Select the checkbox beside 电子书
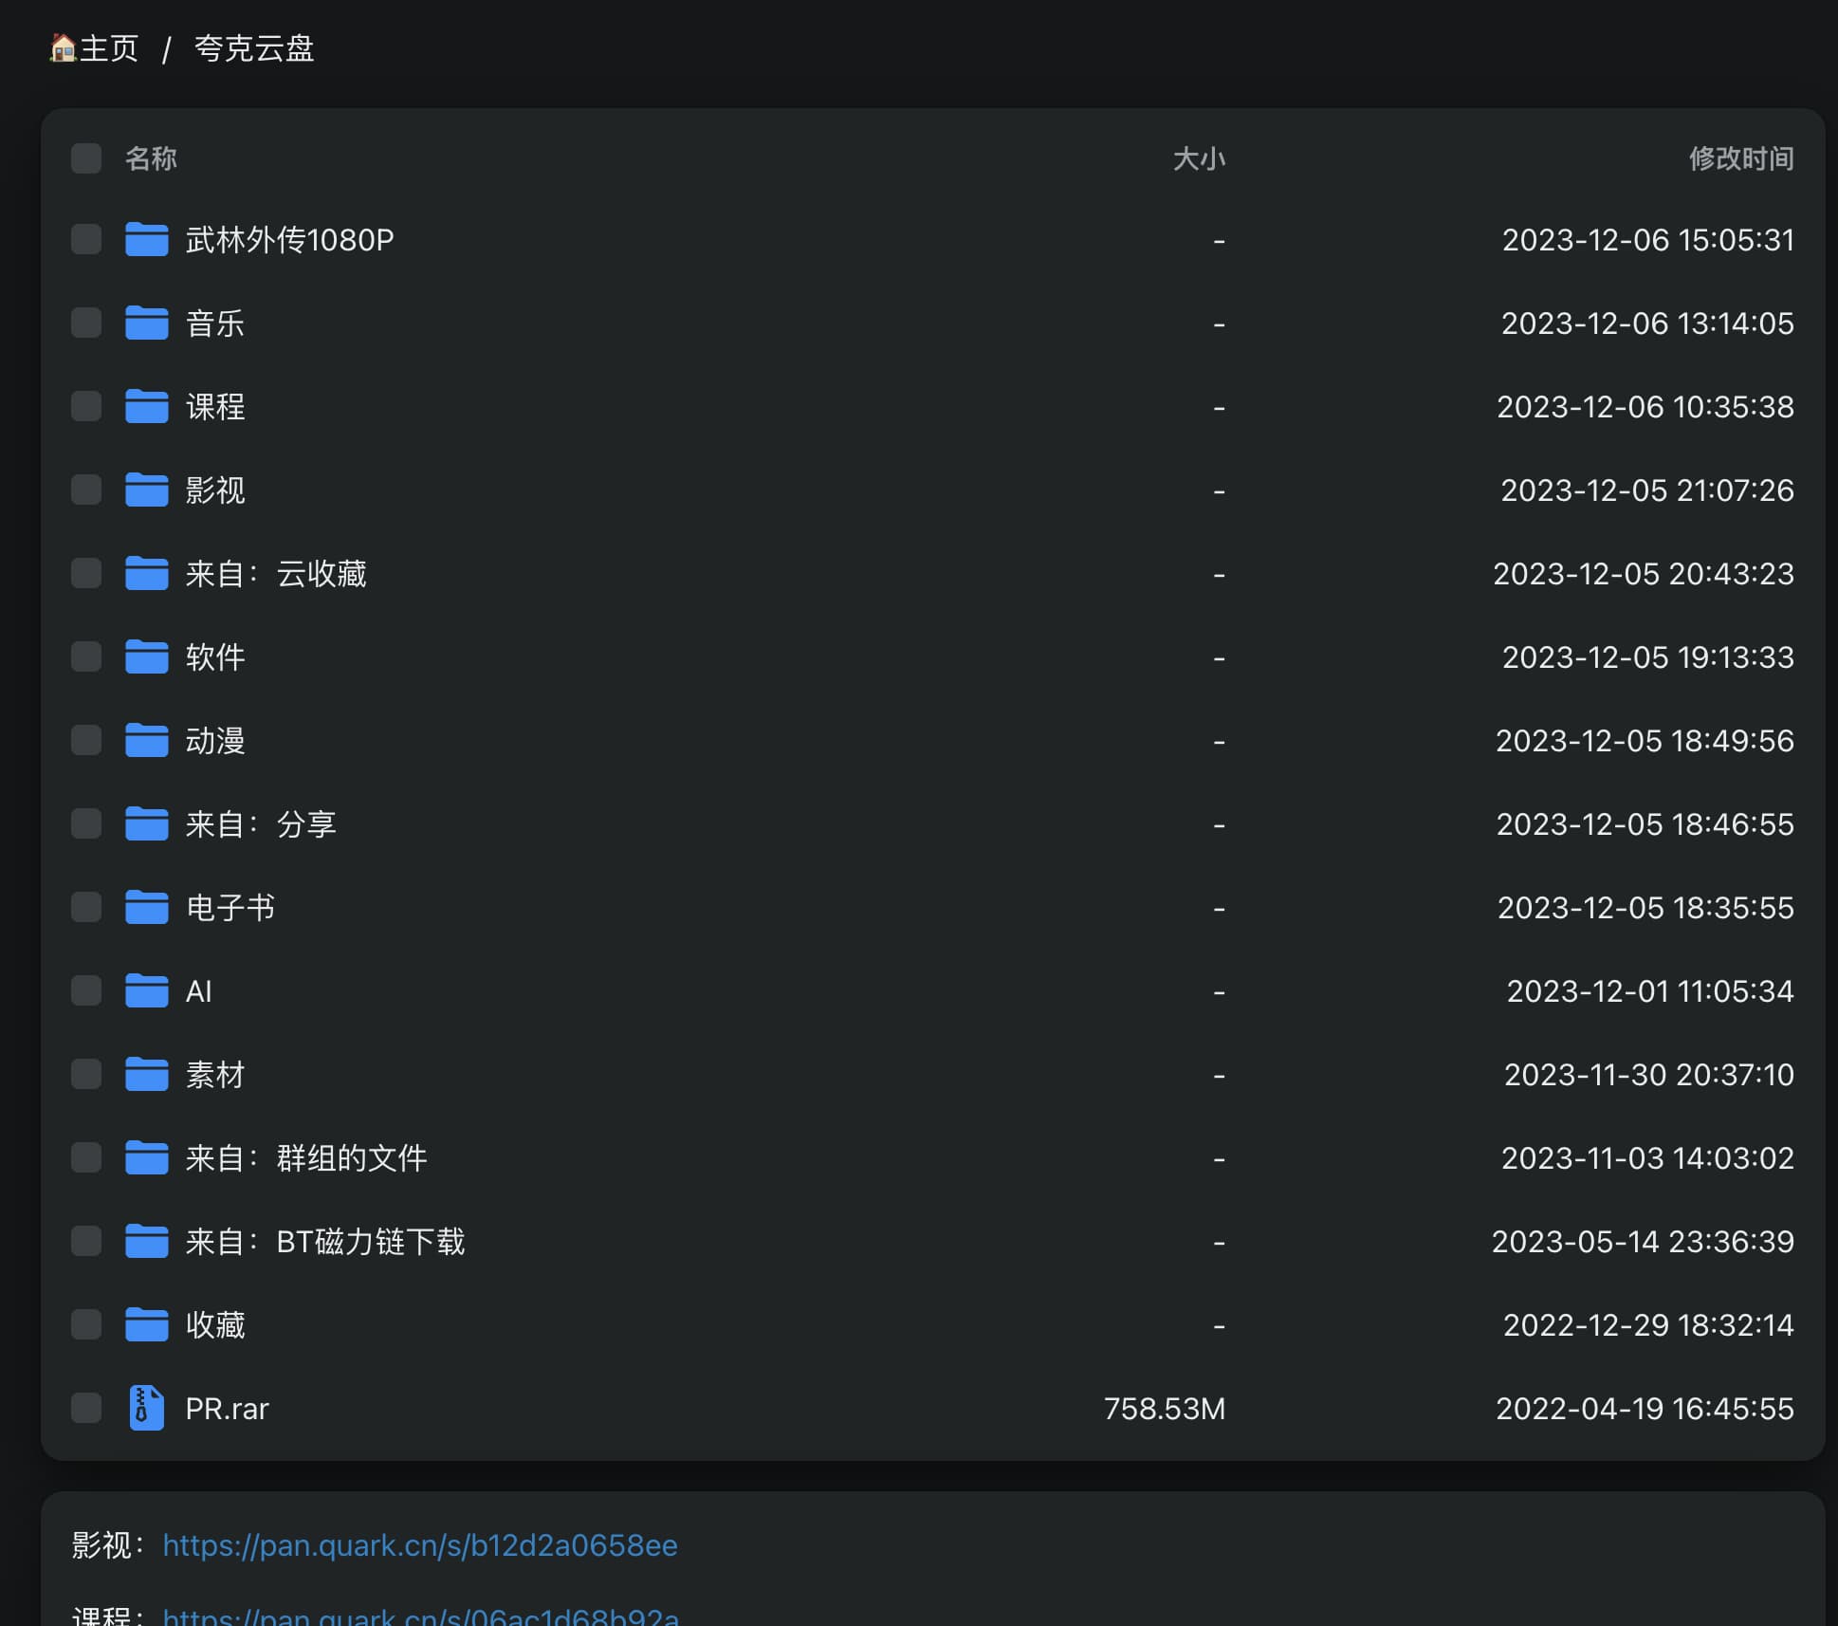The height and width of the screenshot is (1626, 1838). (x=86, y=908)
